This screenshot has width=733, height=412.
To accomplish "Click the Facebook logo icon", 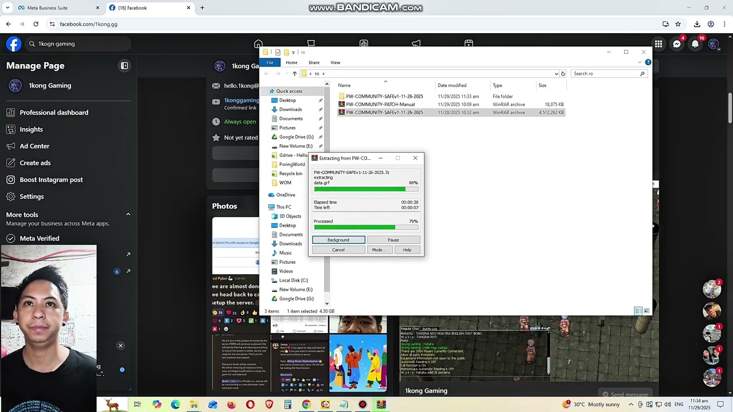I will (x=14, y=44).
